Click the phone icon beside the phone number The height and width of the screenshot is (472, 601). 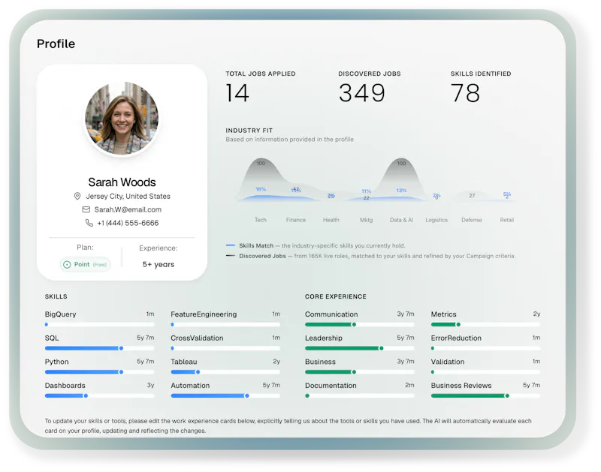pos(89,223)
